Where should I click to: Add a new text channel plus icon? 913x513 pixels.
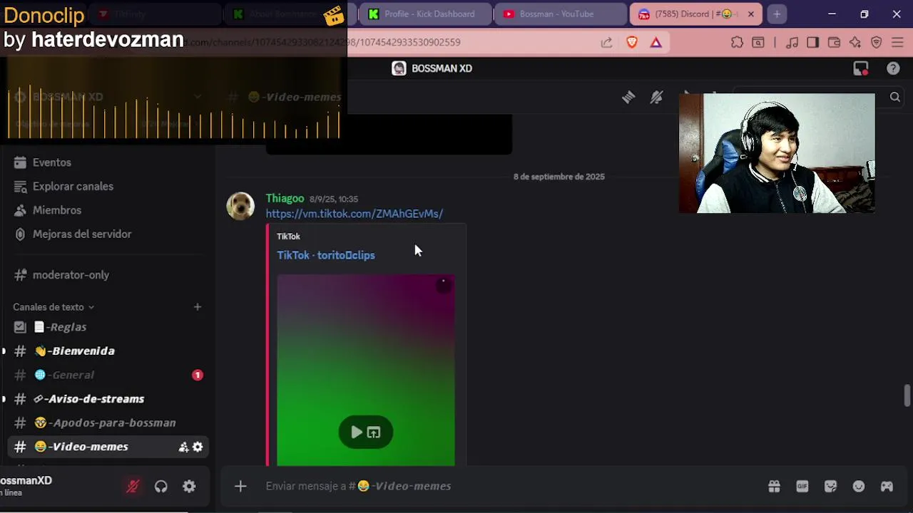198,307
